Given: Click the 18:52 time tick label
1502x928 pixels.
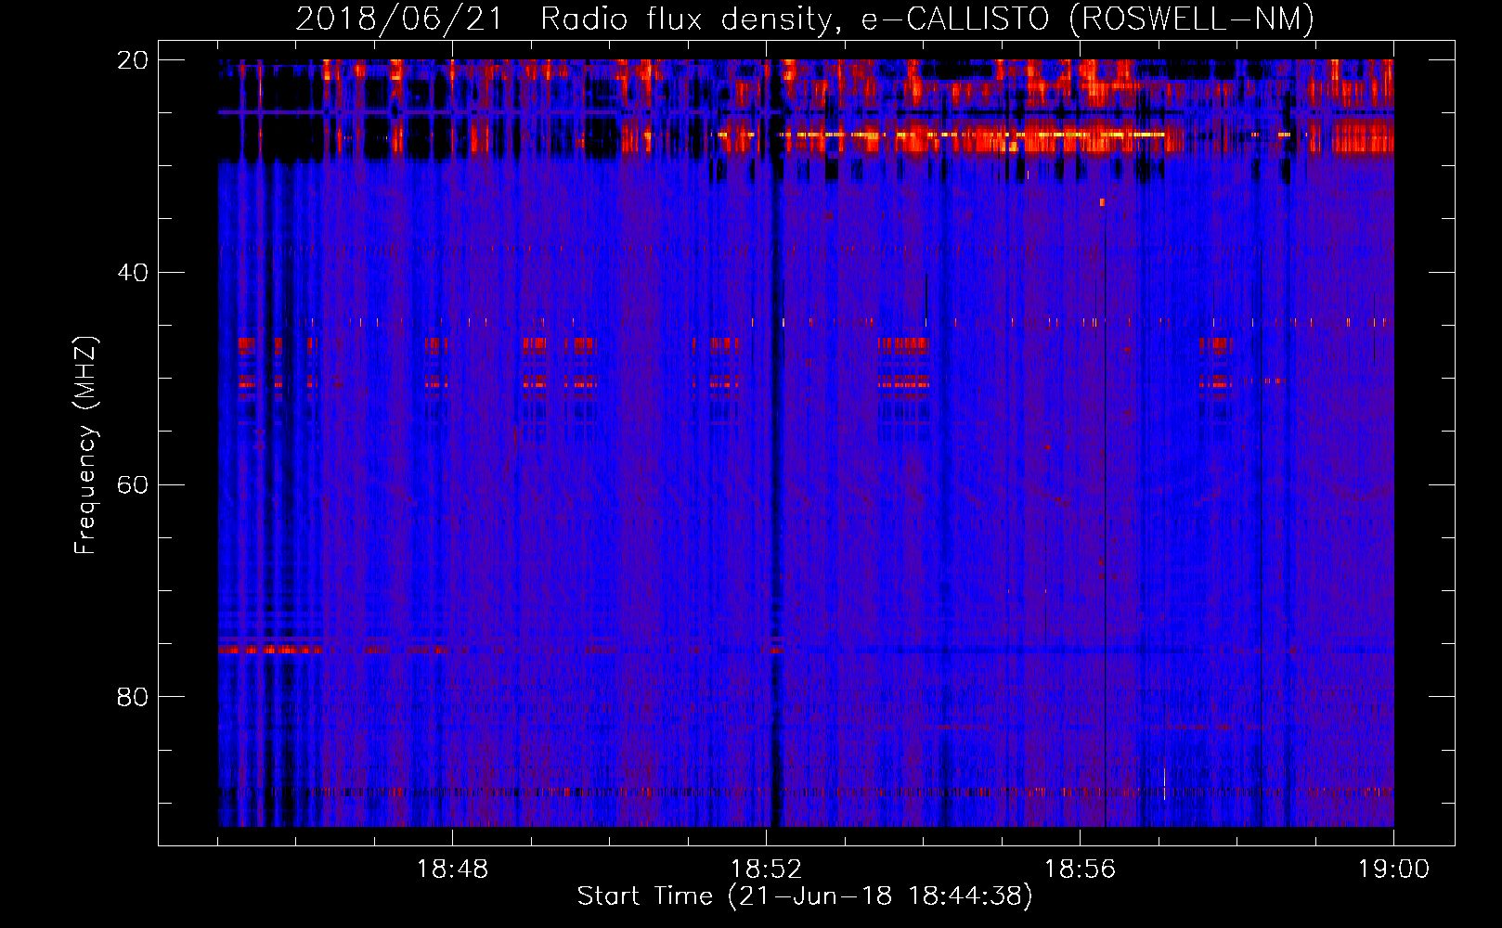Looking at the screenshot, I should 766,870.
